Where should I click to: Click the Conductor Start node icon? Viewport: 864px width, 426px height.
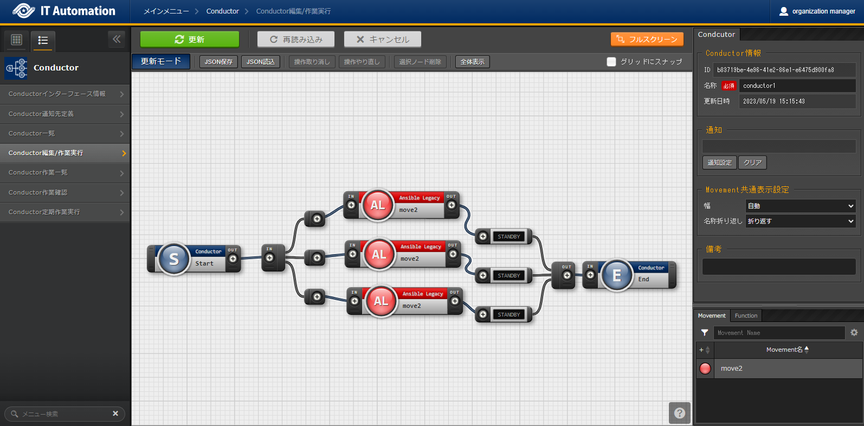pos(173,259)
